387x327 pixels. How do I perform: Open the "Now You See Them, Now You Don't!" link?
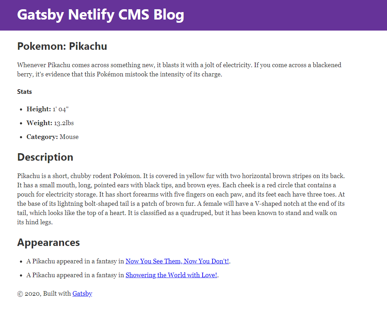pyautogui.click(x=177, y=261)
